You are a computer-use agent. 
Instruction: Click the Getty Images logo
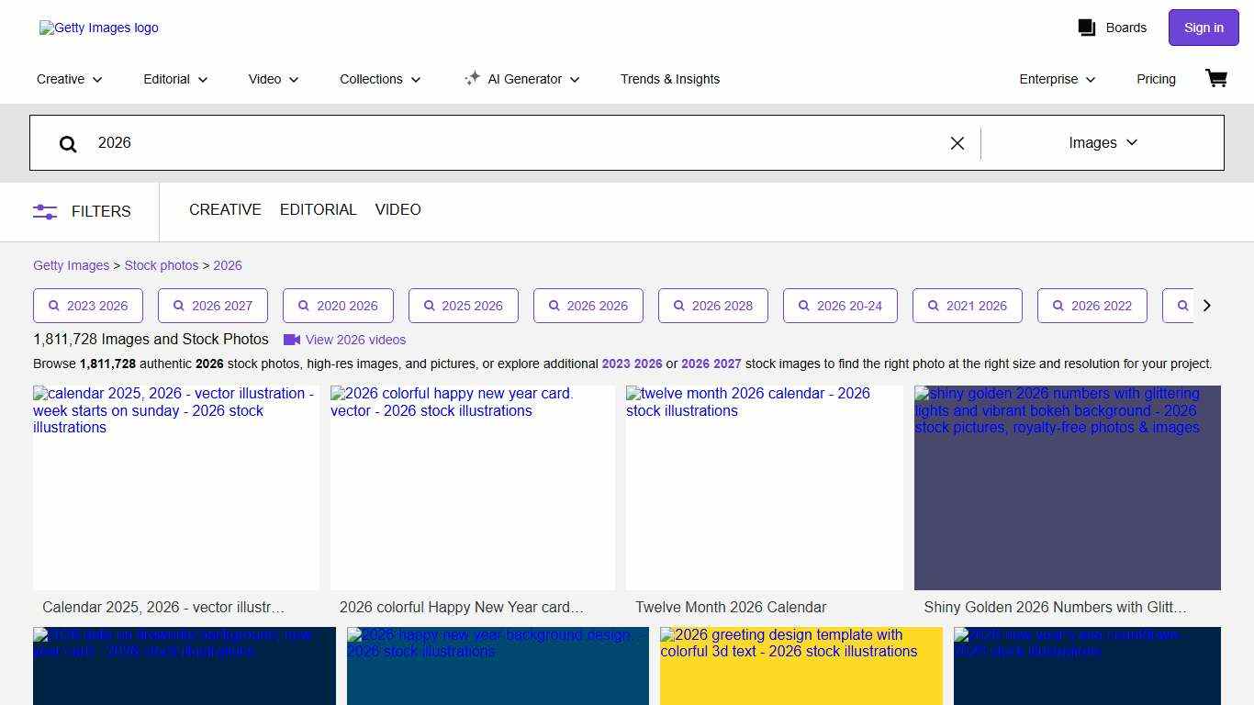(99, 28)
